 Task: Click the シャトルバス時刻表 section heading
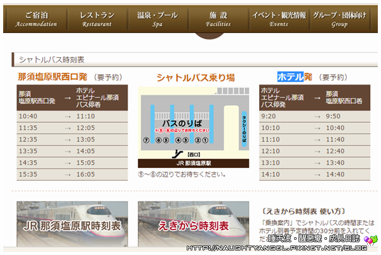coord(51,60)
